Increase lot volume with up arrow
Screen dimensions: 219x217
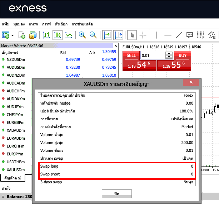[x=169, y=54]
